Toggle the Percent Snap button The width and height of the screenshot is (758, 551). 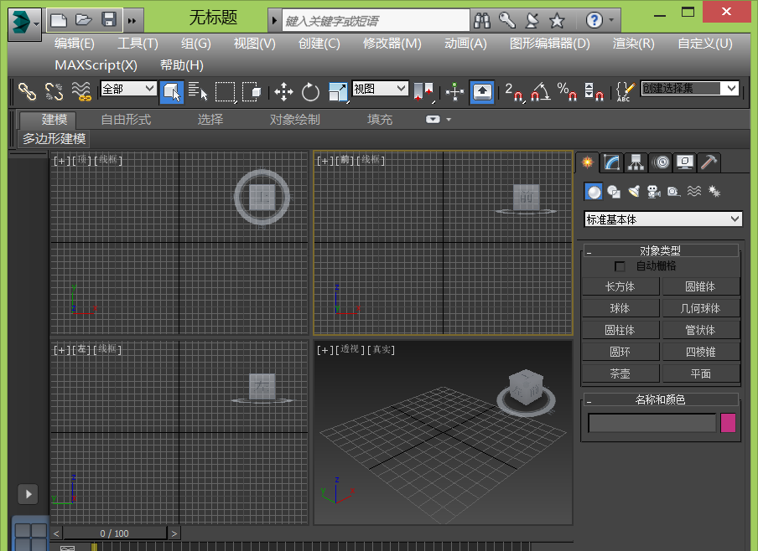point(567,92)
